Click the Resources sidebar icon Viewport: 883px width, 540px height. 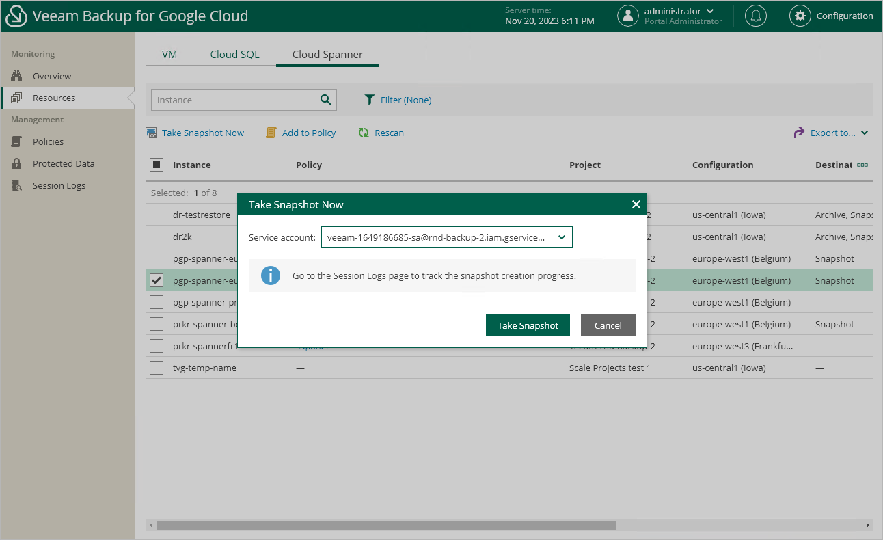[x=17, y=98]
